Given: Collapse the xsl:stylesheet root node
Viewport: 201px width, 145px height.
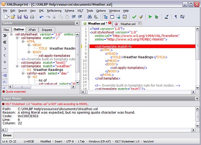Looking at the screenshot, I should 11,34.
